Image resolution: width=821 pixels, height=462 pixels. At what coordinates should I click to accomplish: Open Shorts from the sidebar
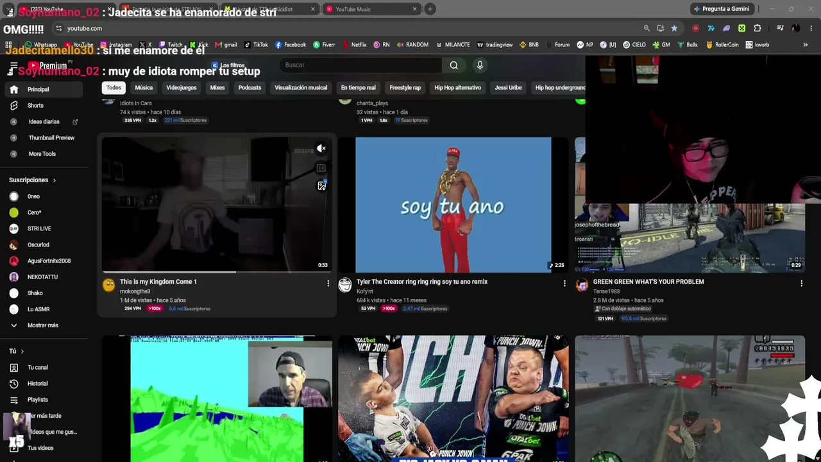(x=42, y=105)
